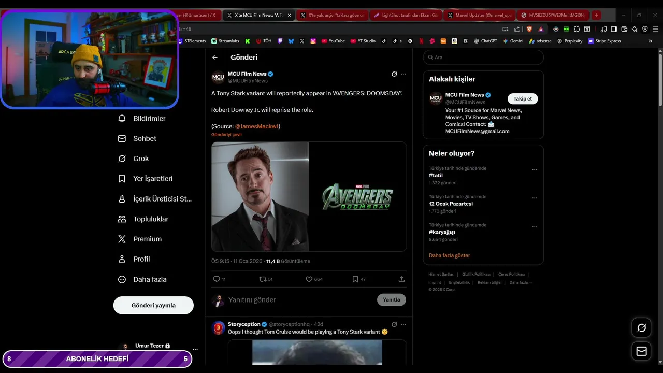Switch to the LightShot browser tab
663x373 pixels.
coord(406,15)
